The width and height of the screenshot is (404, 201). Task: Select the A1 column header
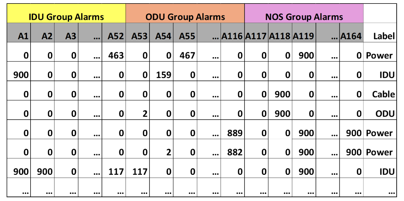23,36
